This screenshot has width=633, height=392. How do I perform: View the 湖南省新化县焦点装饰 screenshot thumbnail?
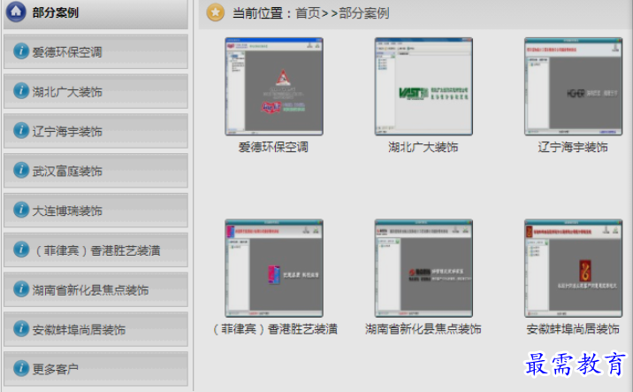[423, 268]
